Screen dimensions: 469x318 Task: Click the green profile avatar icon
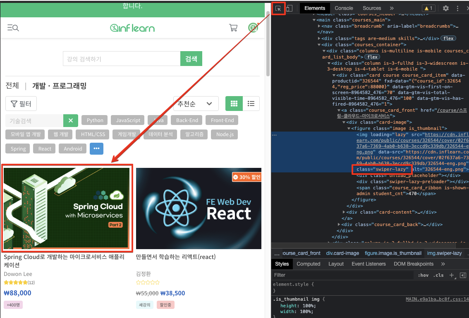[x=253, y=28]
